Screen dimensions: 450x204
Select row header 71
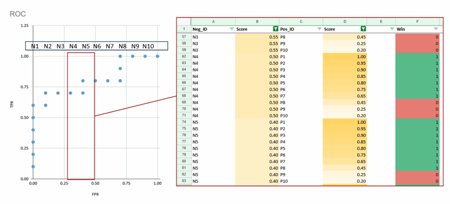pyautogui.click(x=184, y=116)
